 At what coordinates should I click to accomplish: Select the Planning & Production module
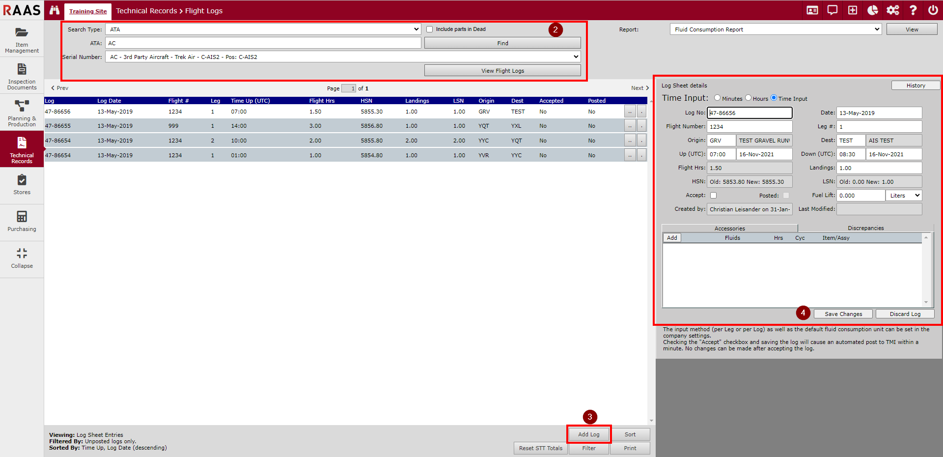tap(22, 113)
